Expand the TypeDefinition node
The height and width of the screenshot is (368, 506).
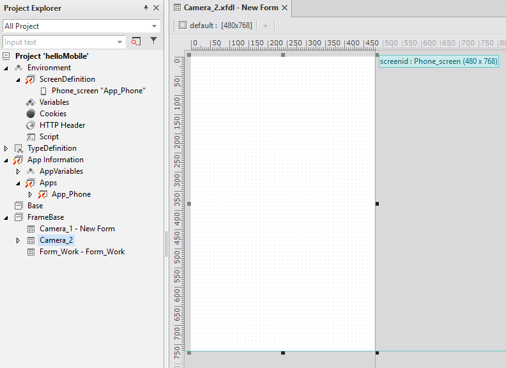point(6,148)
